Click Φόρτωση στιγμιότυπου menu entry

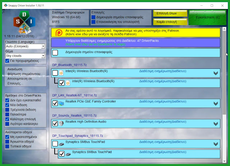pyautogui.click(x=24, y=74)
